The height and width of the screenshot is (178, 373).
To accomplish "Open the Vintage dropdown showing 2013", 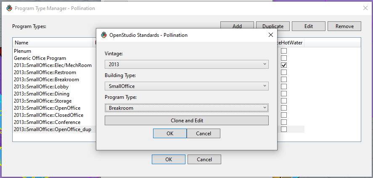I will (187, 64).
